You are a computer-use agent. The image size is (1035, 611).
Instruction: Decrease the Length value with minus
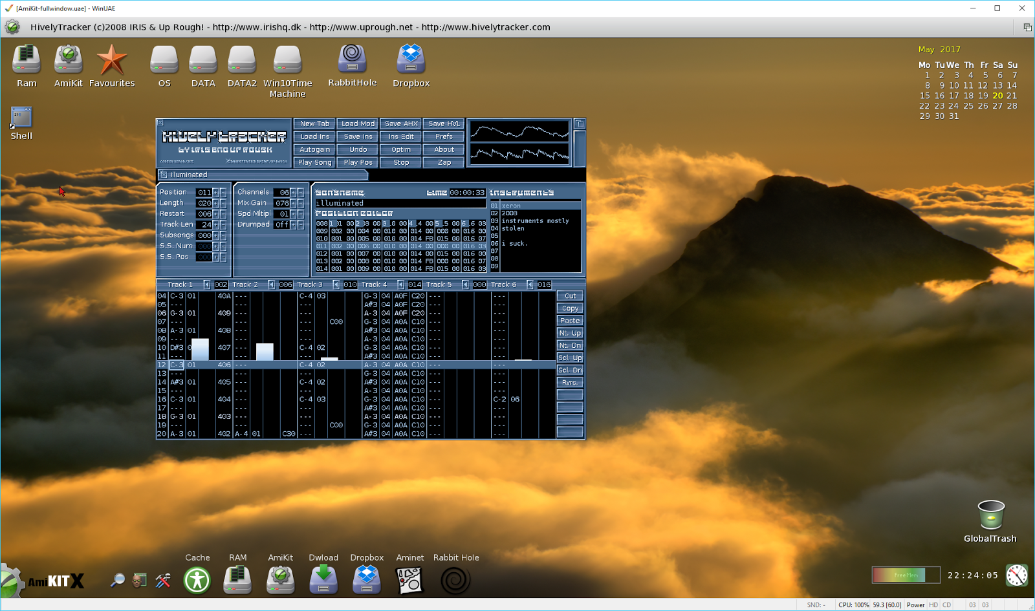coord(223,203)
